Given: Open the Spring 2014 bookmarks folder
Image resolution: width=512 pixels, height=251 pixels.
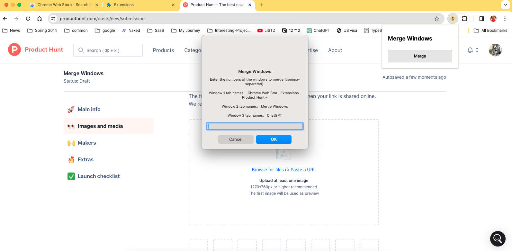Looking at the screenshot, I should click(x=42, y=31).
